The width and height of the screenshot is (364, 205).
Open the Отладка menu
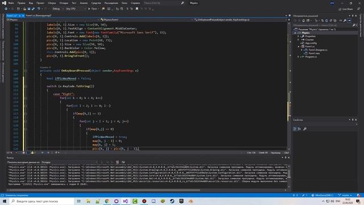(64, 3)
